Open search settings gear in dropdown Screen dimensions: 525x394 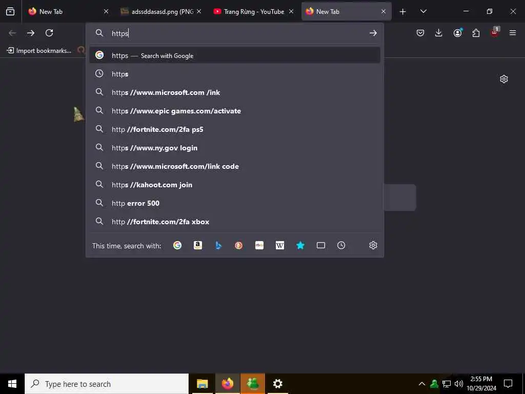click(x=373, y=245)
